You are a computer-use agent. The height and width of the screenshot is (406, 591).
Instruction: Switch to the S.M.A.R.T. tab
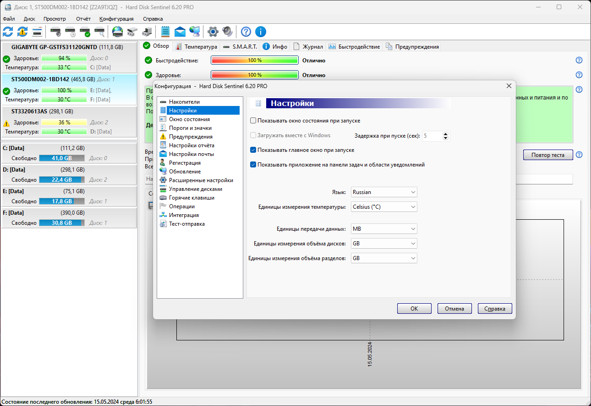240,46
